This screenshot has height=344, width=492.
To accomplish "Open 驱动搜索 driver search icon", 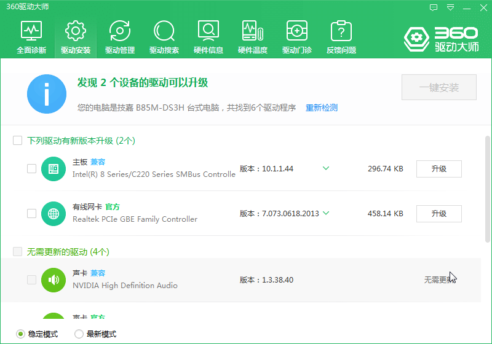I will [164, 37].
